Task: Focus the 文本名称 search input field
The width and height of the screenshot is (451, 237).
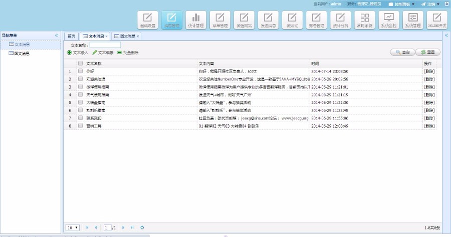Action: [105, 45]
